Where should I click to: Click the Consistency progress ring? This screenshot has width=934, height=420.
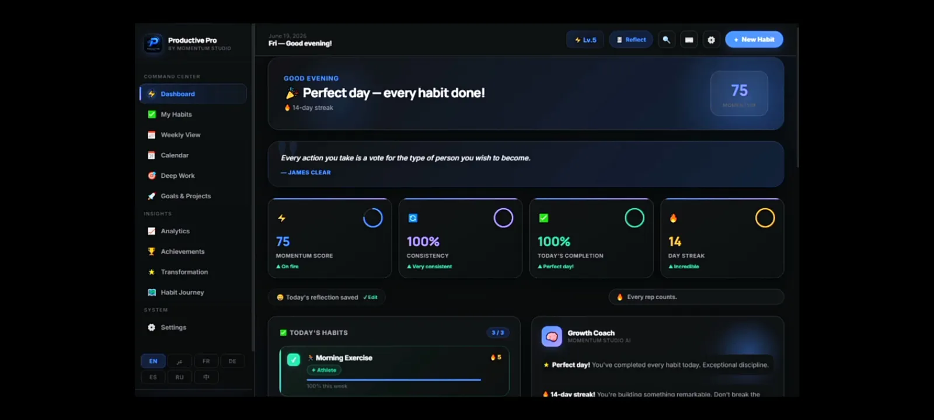pyautogui.click(x=504, y=218)
